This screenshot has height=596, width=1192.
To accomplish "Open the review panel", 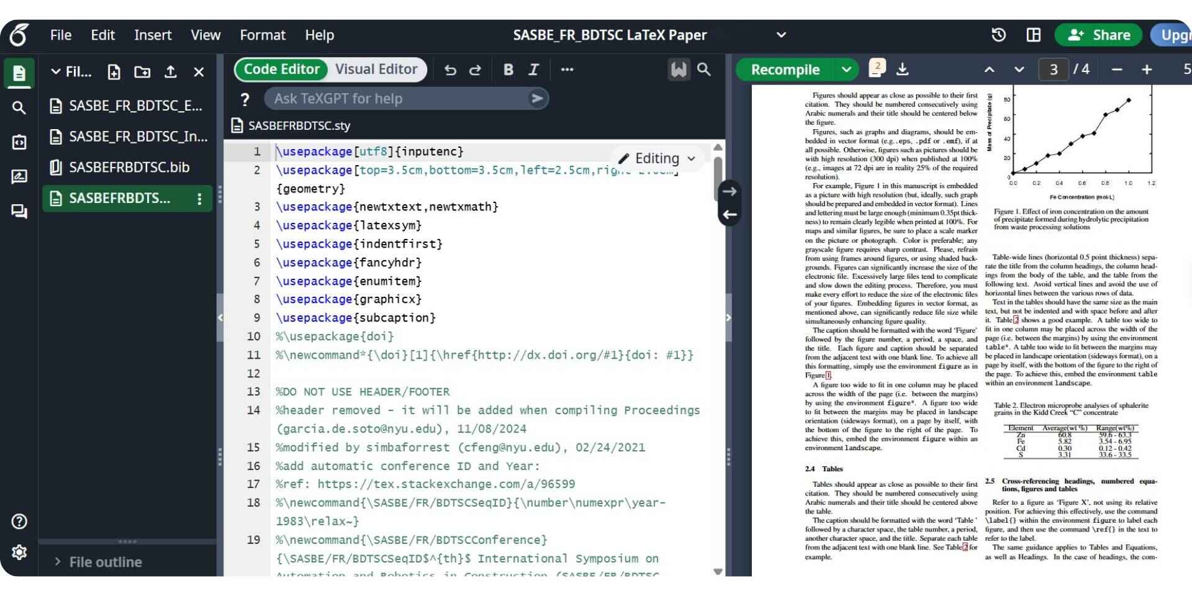I will (19, 176).
